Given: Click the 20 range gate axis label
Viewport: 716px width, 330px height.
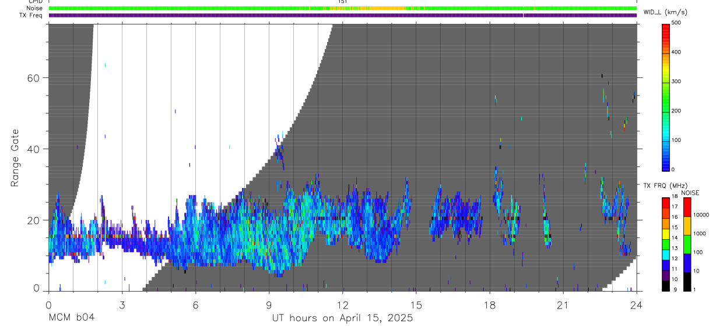Looking at the screenshot, I should 33,220.
